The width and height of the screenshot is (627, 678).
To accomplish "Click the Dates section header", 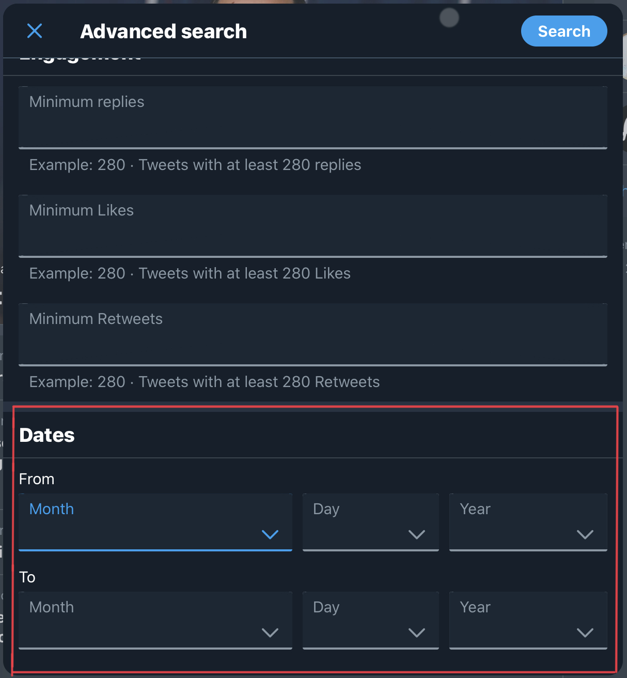I will [46, 435].
